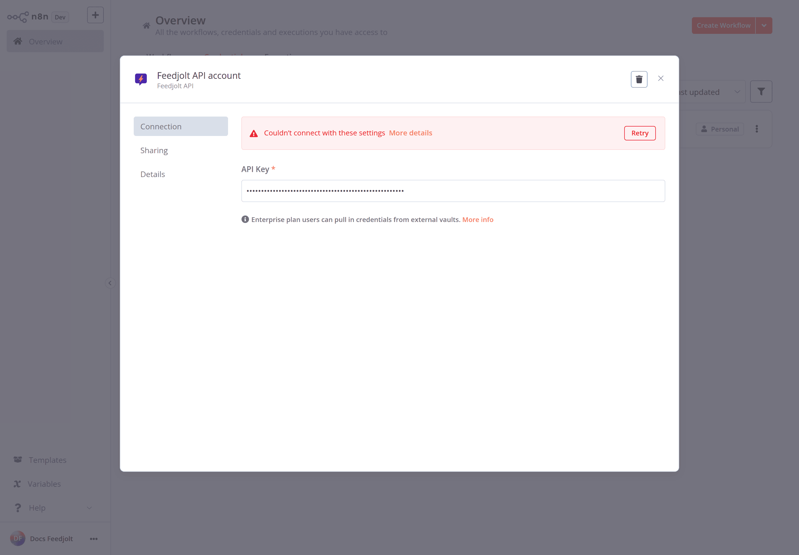799x555 pixels.
Task: Click the Overview house icon in header
Action: click(146, 26)
